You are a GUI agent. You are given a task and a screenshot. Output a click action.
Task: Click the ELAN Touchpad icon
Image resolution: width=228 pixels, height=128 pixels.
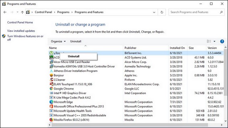pos(51,84)
